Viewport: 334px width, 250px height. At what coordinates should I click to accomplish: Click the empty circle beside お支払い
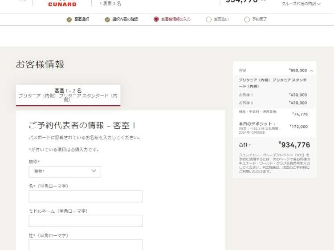pos(208,20)
